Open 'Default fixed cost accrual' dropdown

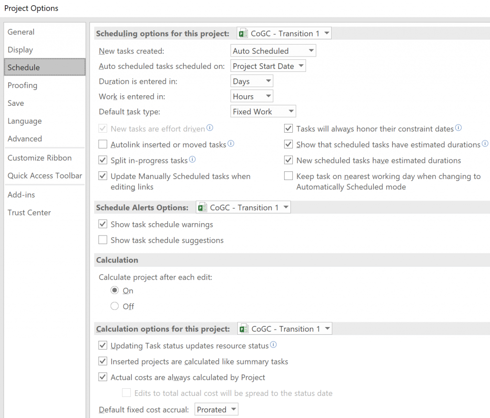216,409
